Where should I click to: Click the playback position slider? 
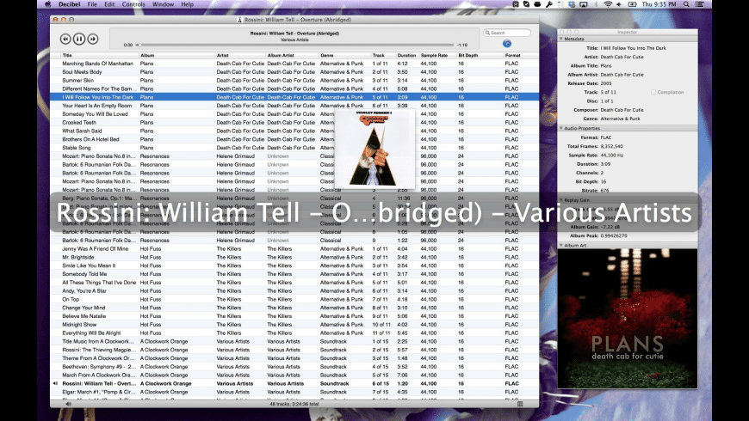point(294,45)
